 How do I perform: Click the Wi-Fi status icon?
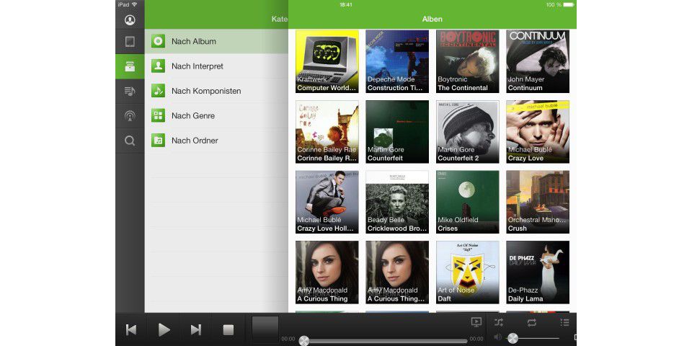pos(135,4)
